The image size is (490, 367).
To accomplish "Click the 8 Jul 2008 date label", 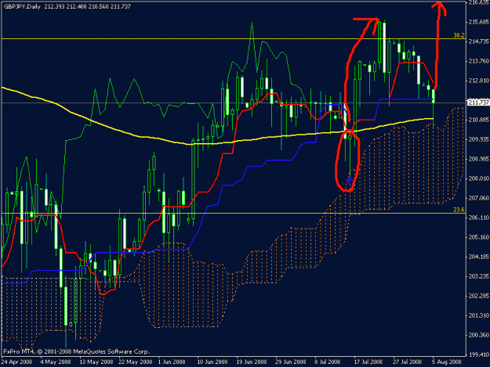I will pos(327,362).
